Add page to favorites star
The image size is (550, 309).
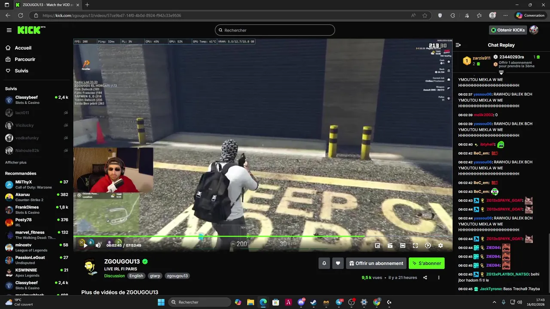pyautogui.click(x=425, y=15)
